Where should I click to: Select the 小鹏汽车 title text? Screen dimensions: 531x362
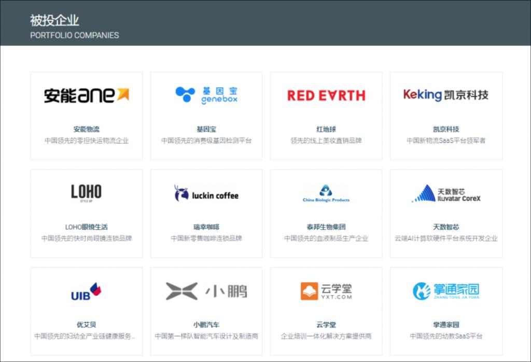(x=206, y=325)
